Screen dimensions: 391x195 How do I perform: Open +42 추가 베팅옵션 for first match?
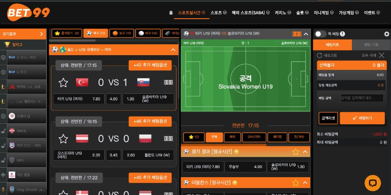pos(150,65)
